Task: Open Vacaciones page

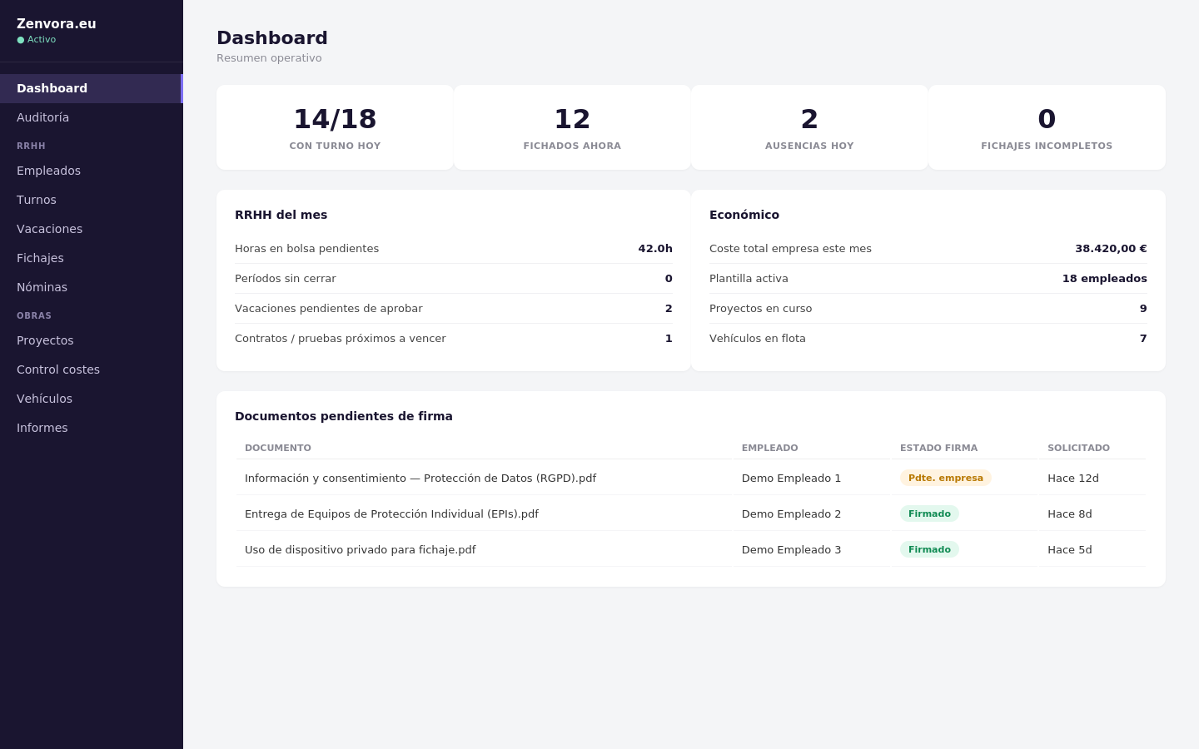Action: [91, 229]
